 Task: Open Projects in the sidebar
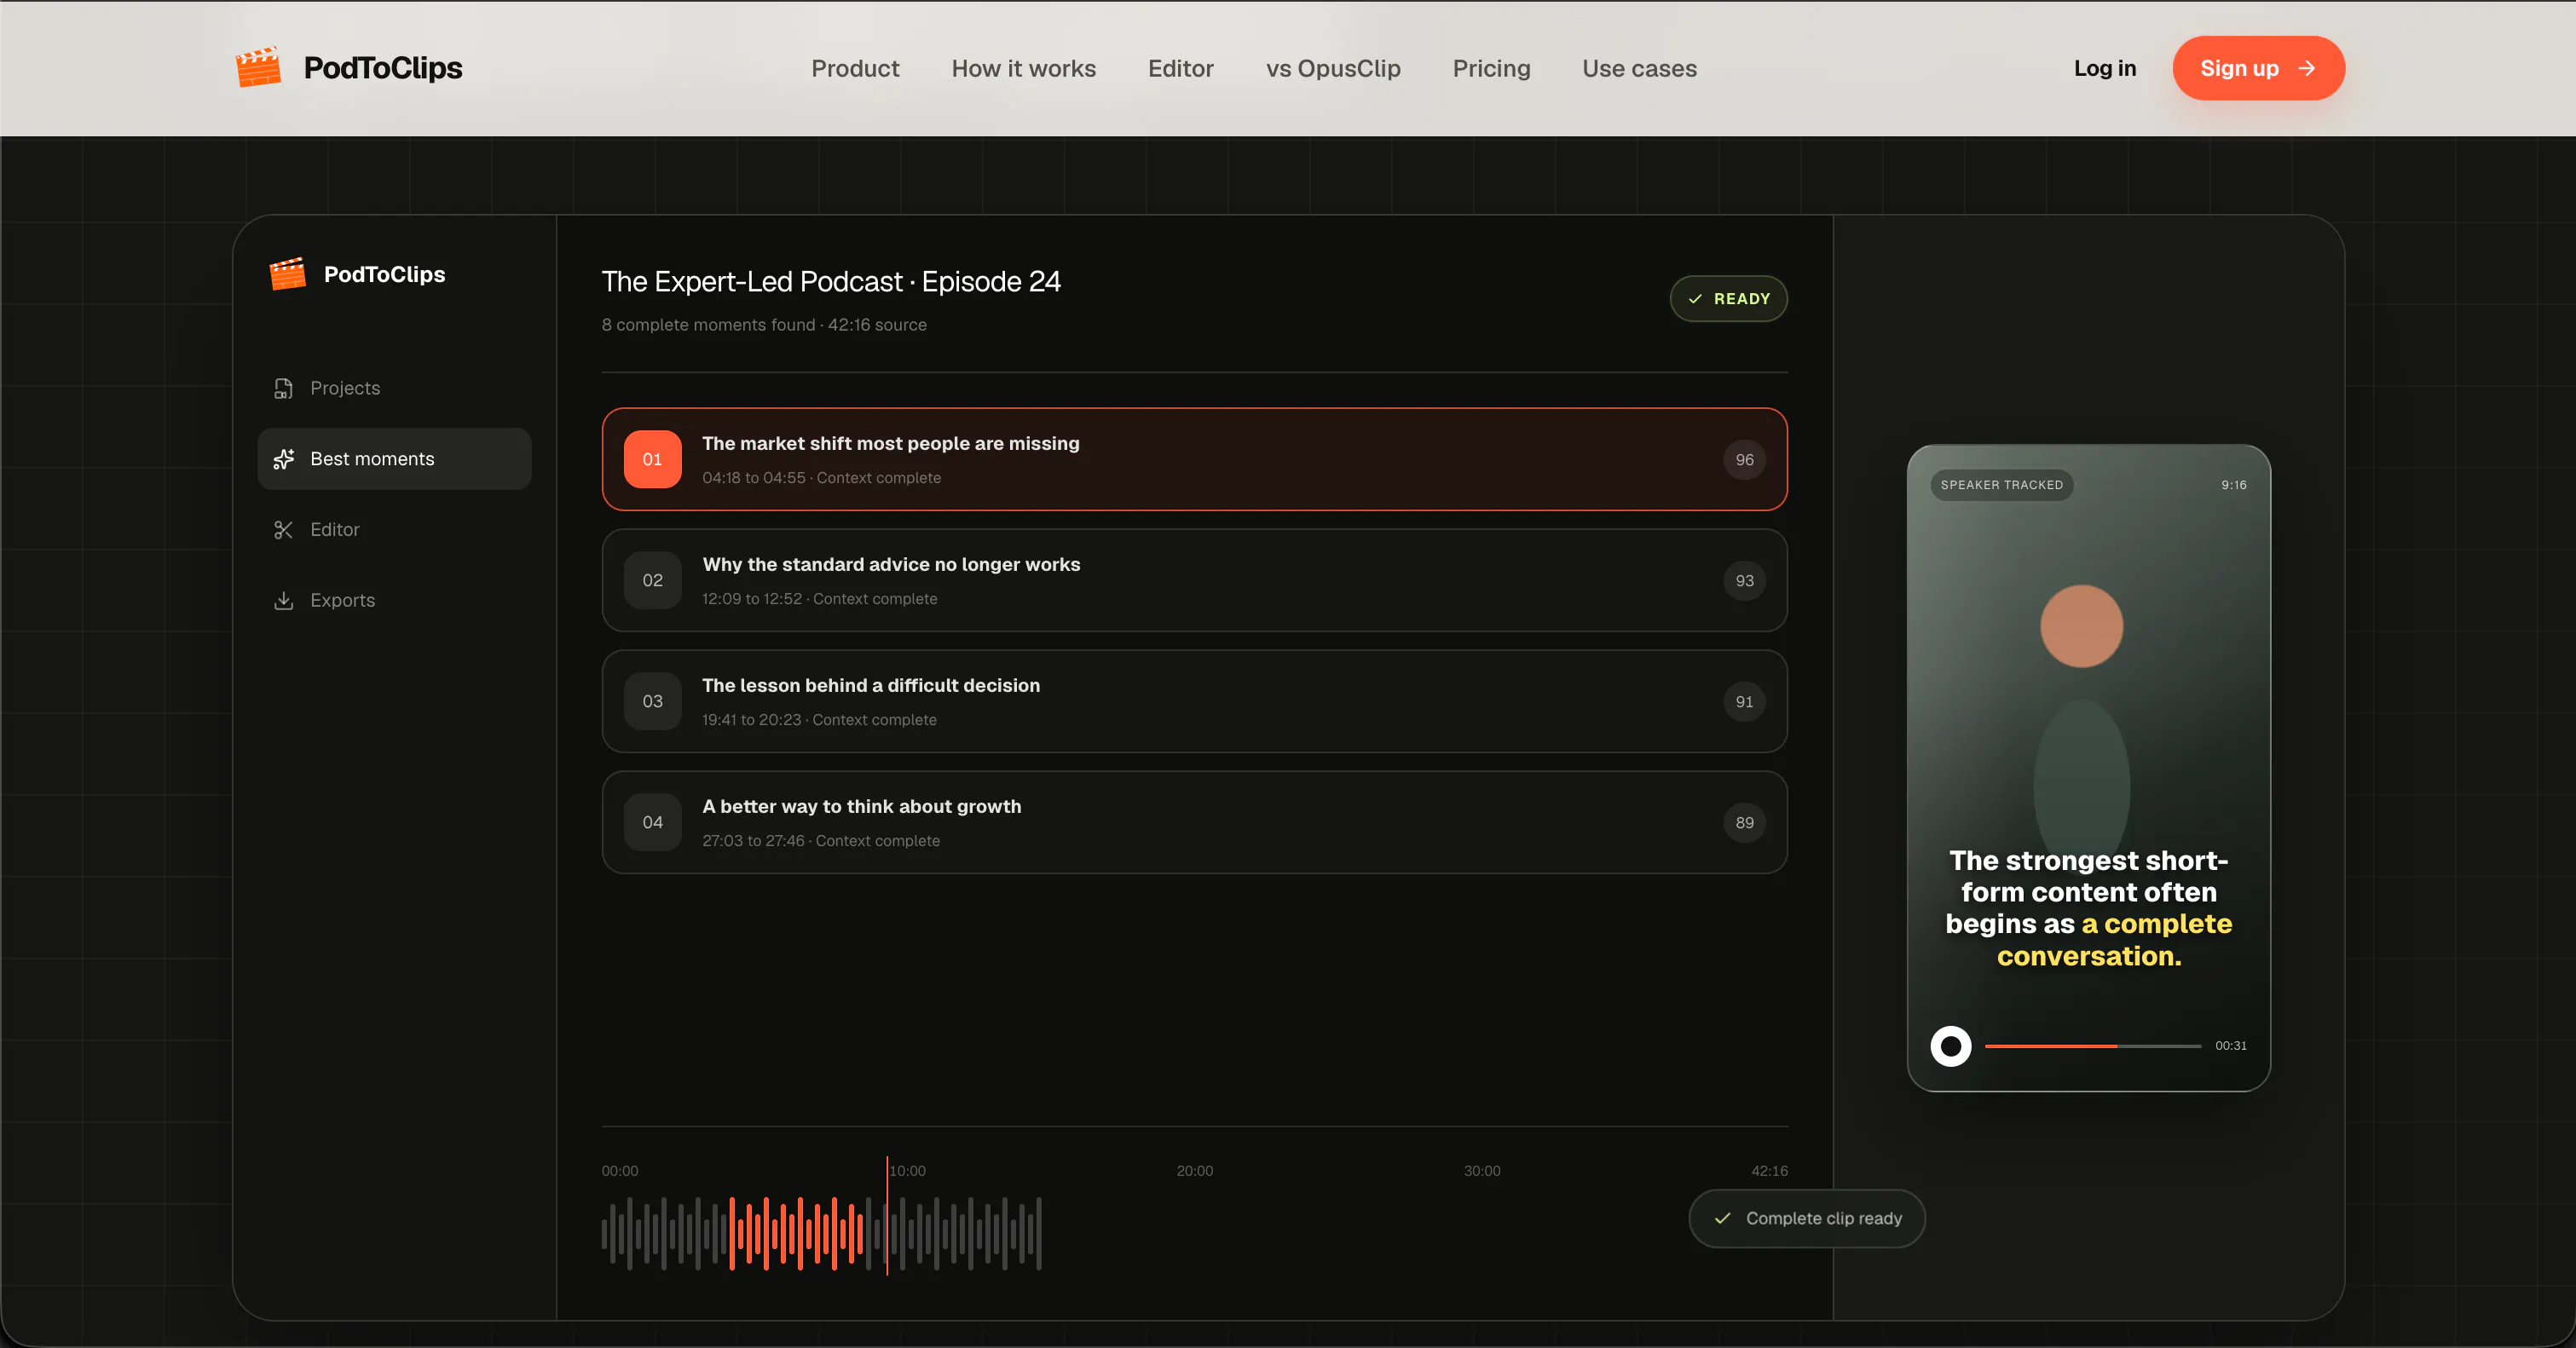[x=395, y=388]
